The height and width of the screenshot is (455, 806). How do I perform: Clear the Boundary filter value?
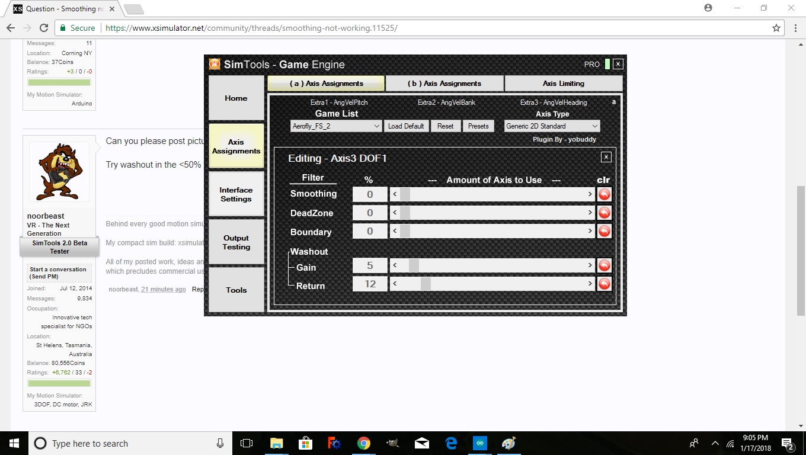pyautogui.click(x=604, y=231)
